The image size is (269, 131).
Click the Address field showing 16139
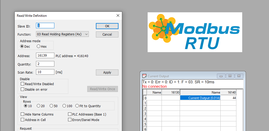pyautogui.click(x=45, y=56)
